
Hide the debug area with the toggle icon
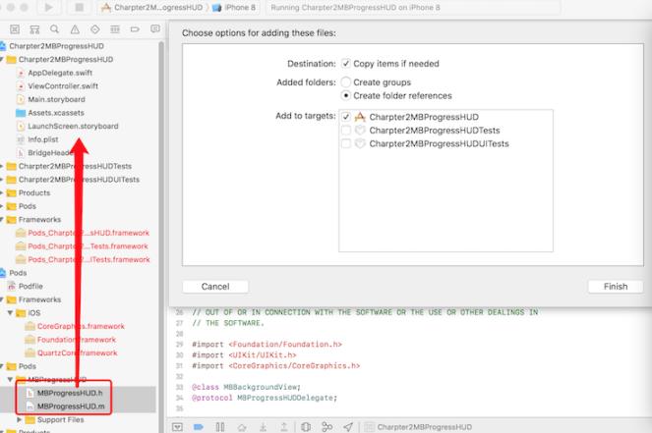[x=177, y=427]
